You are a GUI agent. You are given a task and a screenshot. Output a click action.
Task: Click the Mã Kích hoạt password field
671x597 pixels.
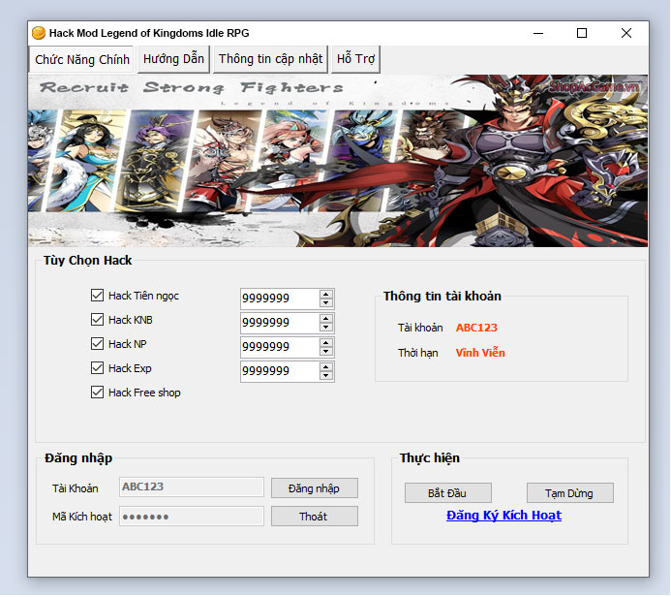pos(192,517)
